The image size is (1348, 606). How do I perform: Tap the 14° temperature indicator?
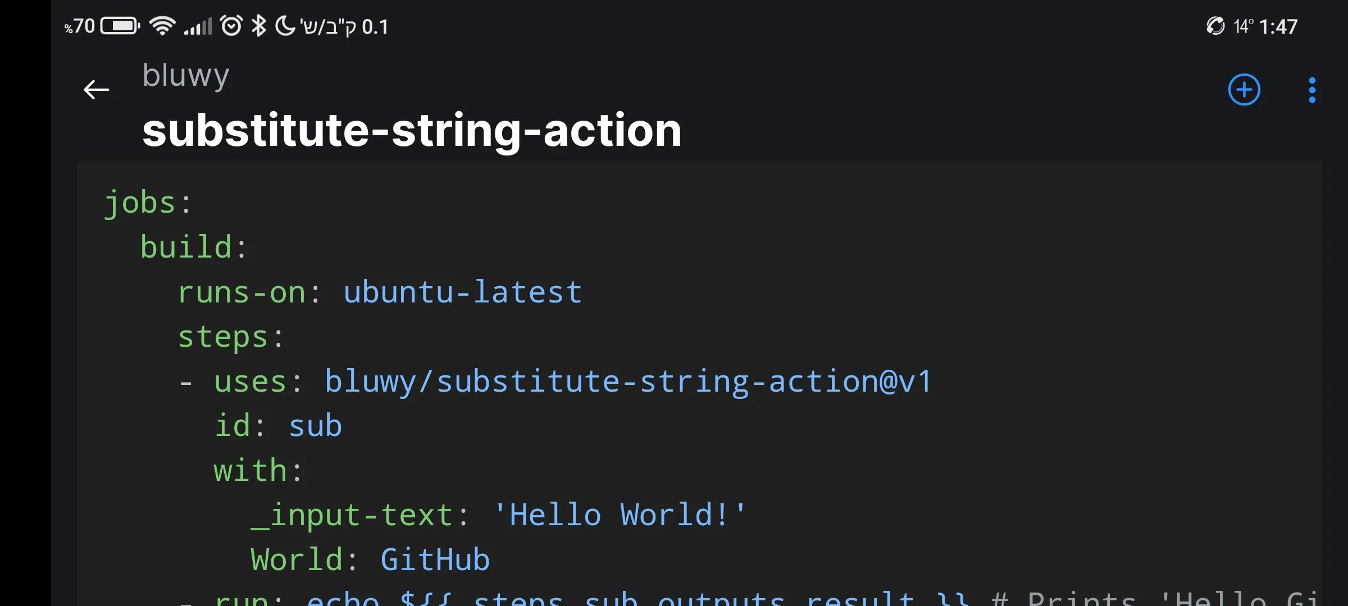[x=1242, y=26]
